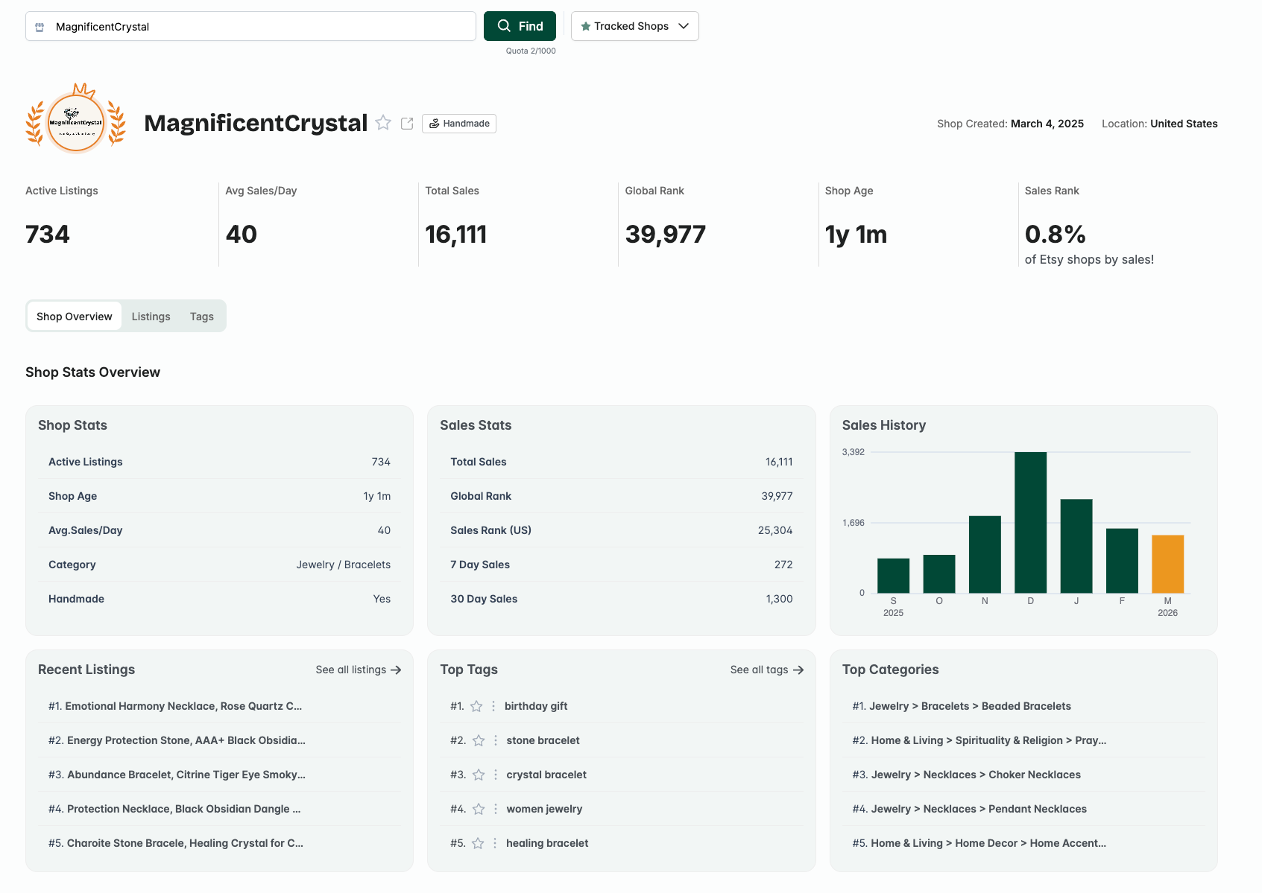The height and width of the screenshot is (893, 1262).
Task: Click the December bar in Sales History
Action: tap(1030, 522)
